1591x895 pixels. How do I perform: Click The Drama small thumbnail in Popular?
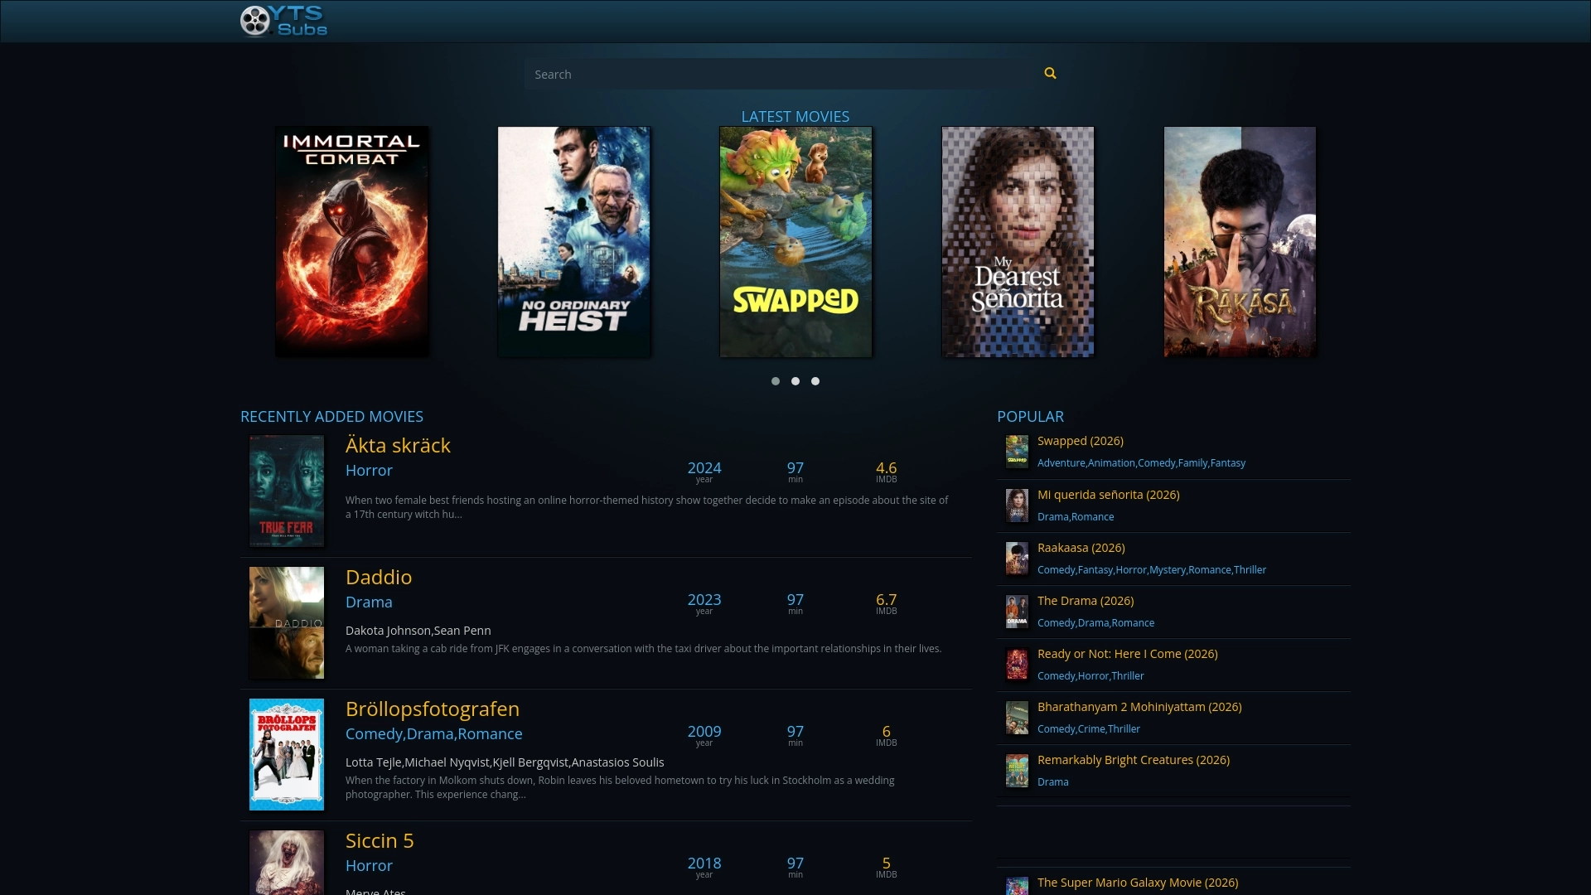tap(1017, 611)
